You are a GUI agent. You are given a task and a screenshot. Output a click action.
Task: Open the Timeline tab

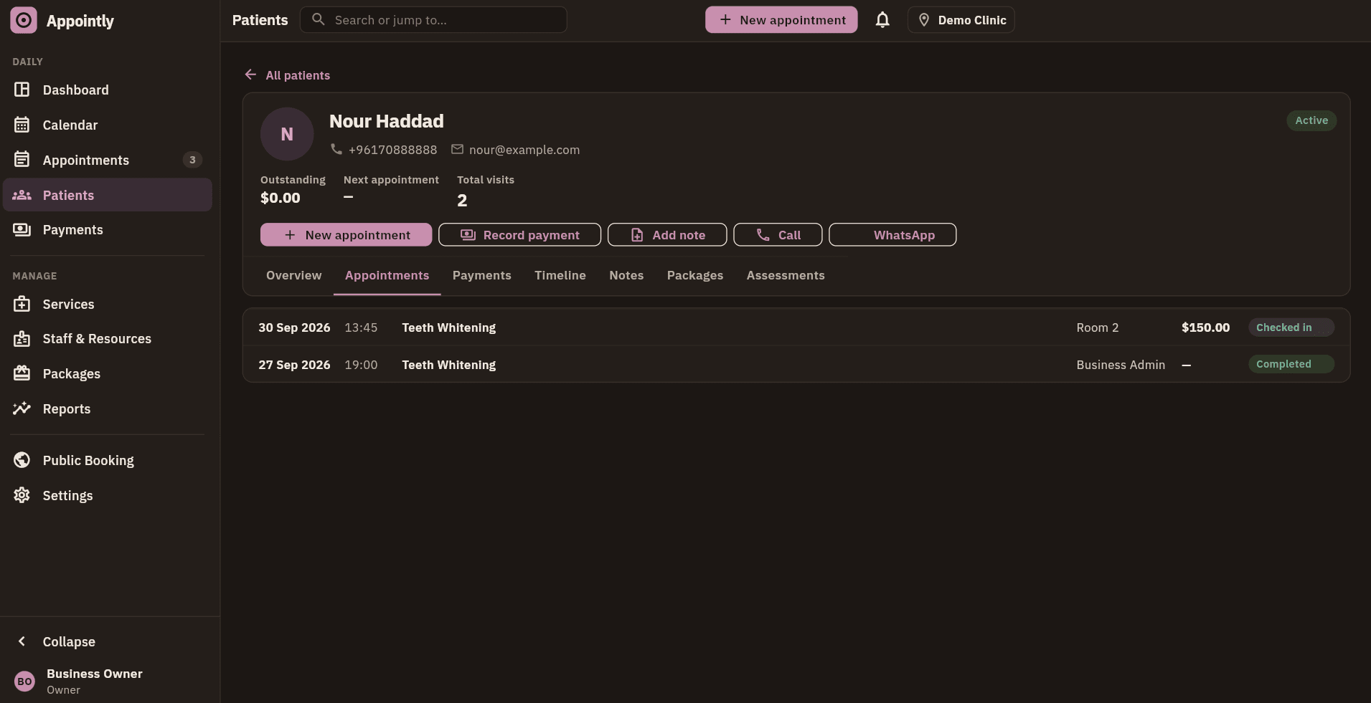tap(560, 275)
